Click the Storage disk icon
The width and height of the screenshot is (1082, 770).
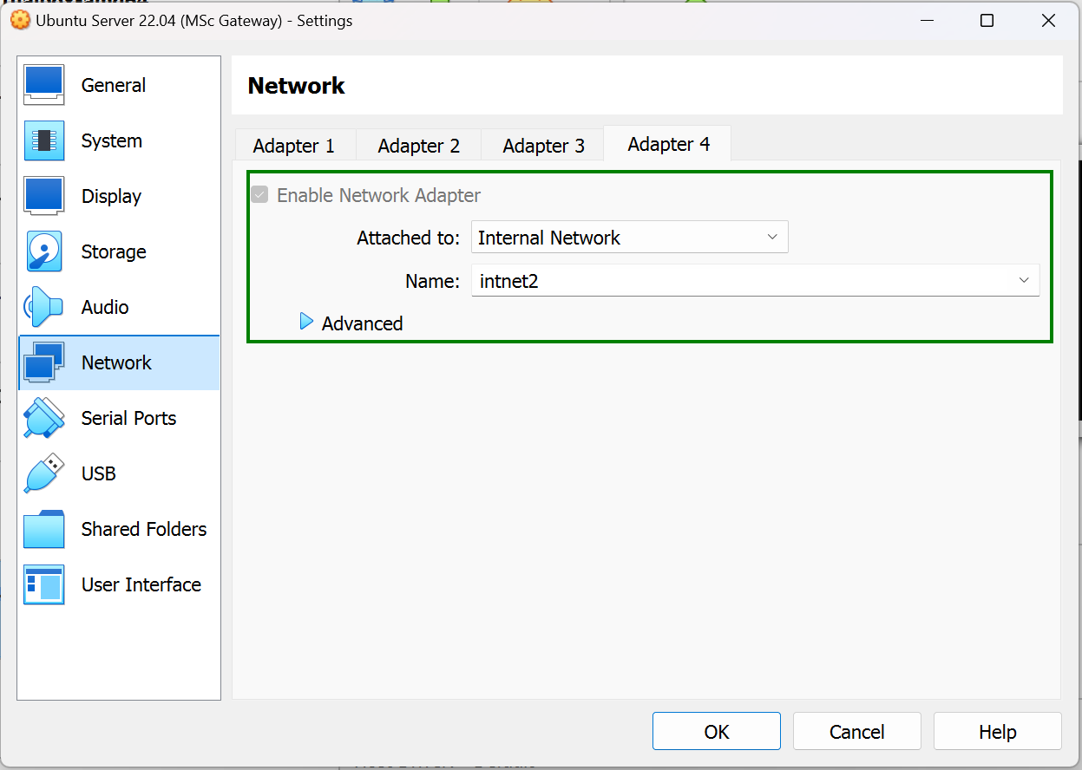coord(43,251)
